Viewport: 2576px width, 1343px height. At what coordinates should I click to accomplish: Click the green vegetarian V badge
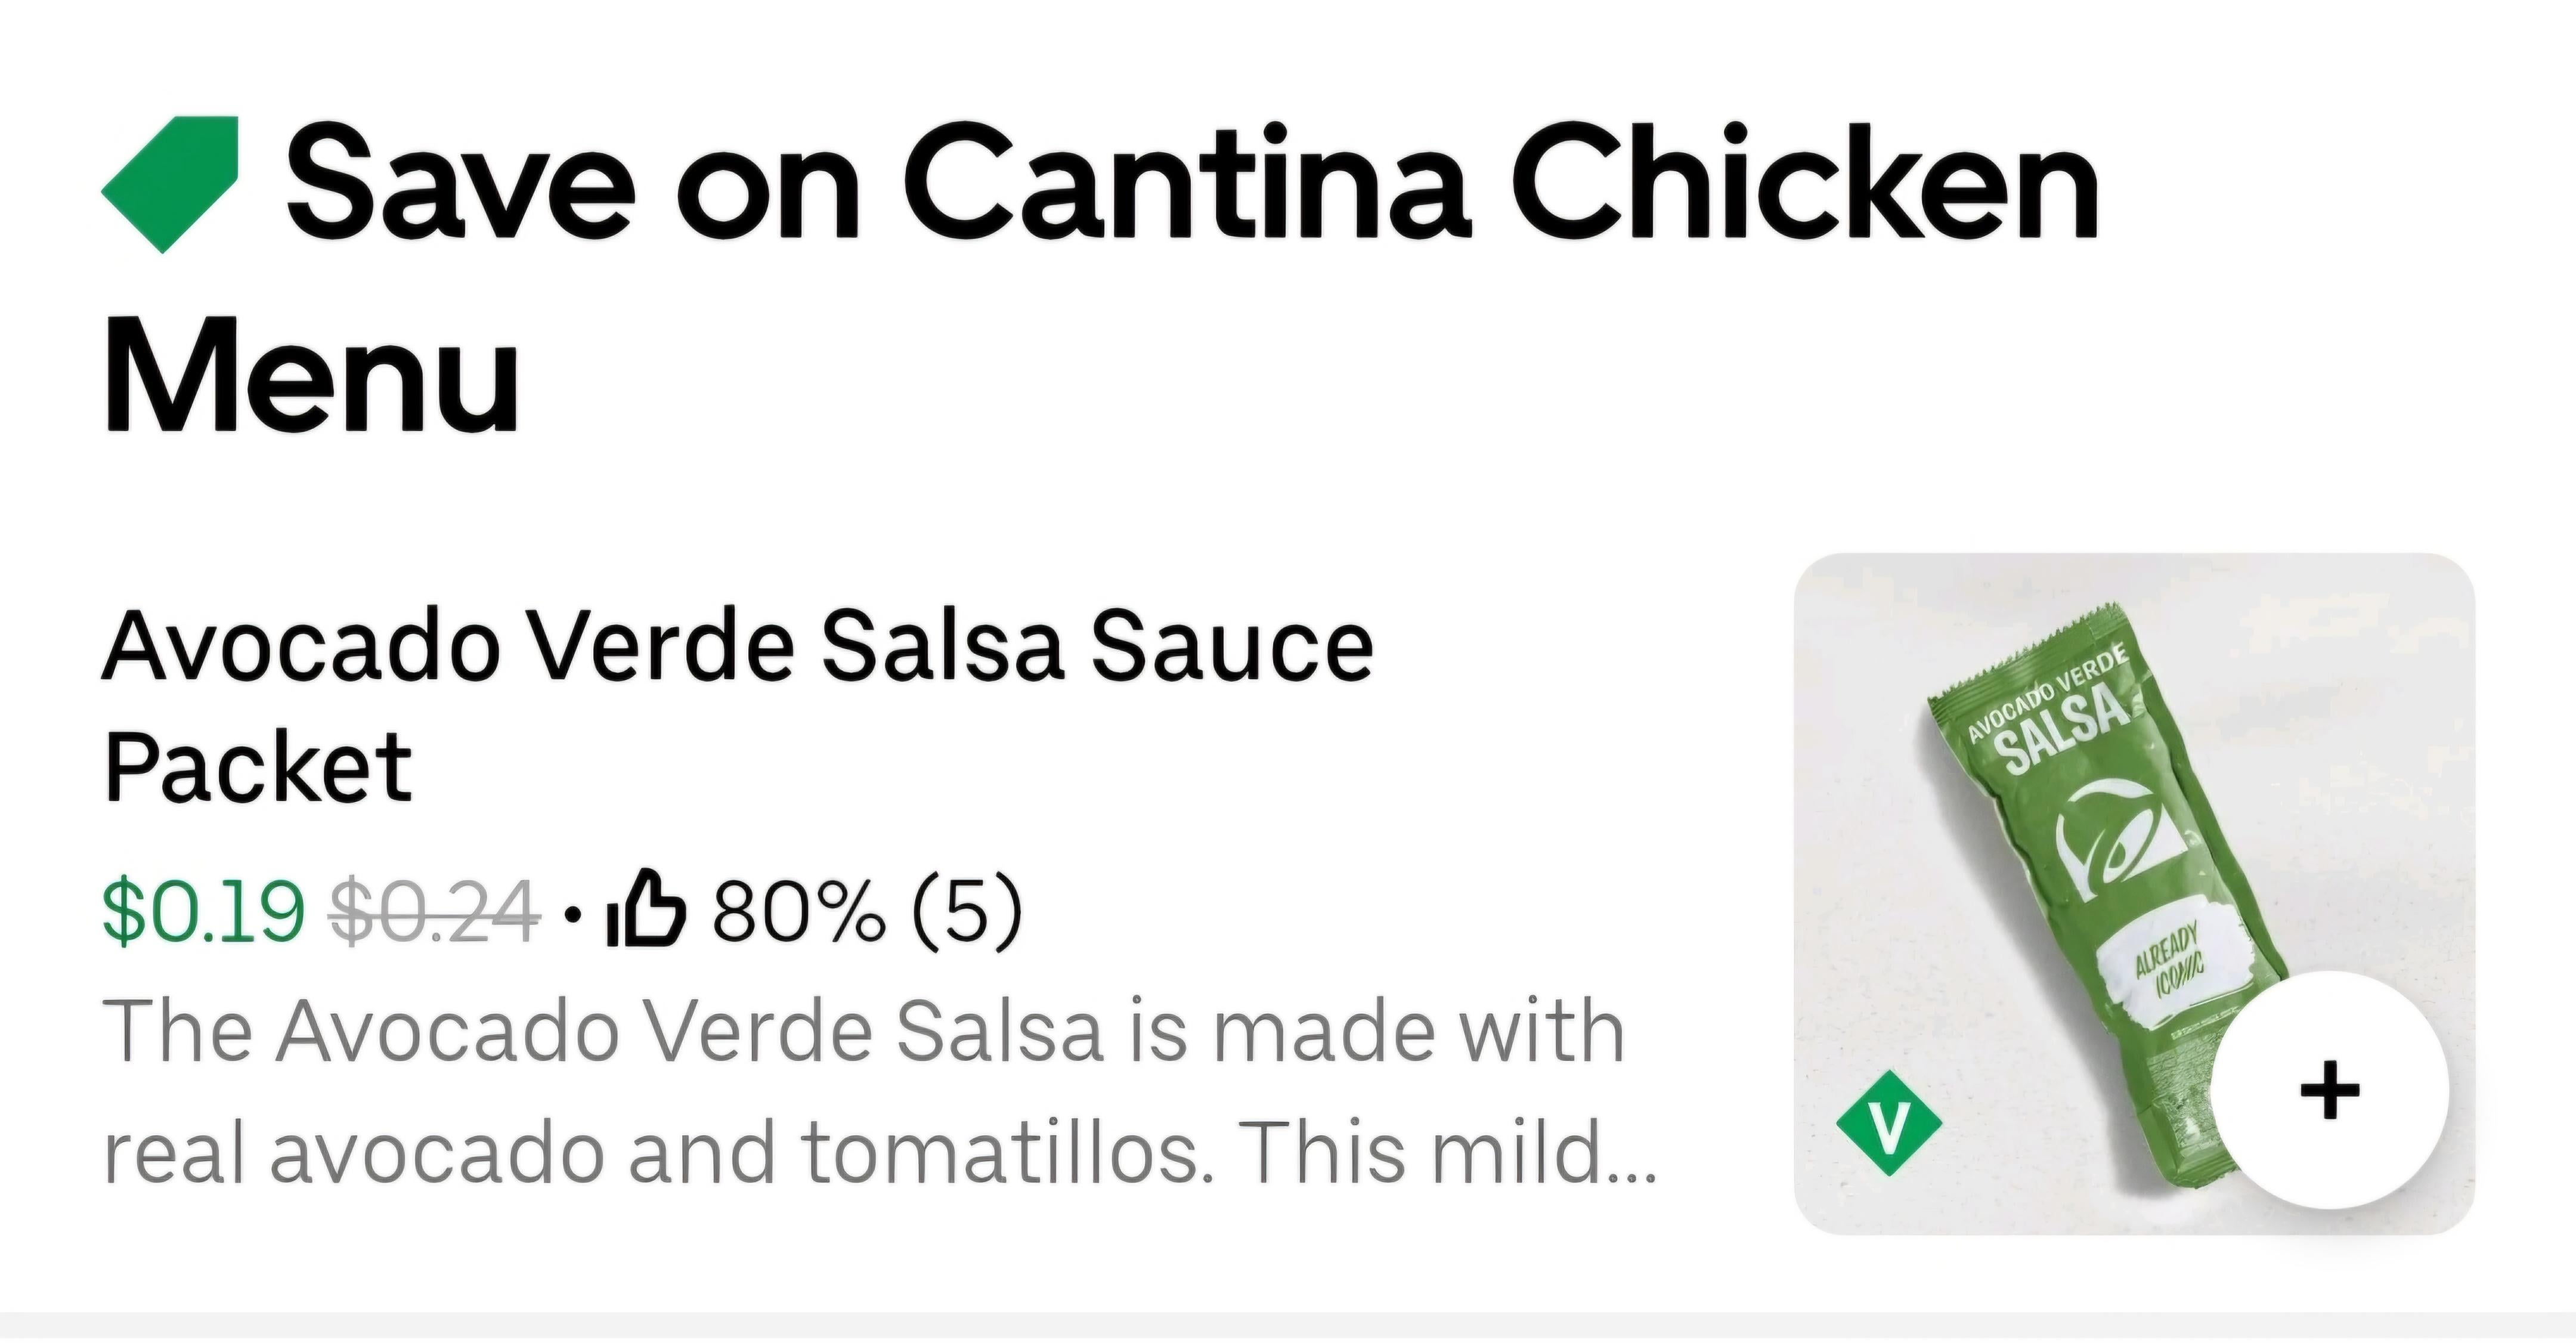pyautogui.click(x=1889, y=1123)
